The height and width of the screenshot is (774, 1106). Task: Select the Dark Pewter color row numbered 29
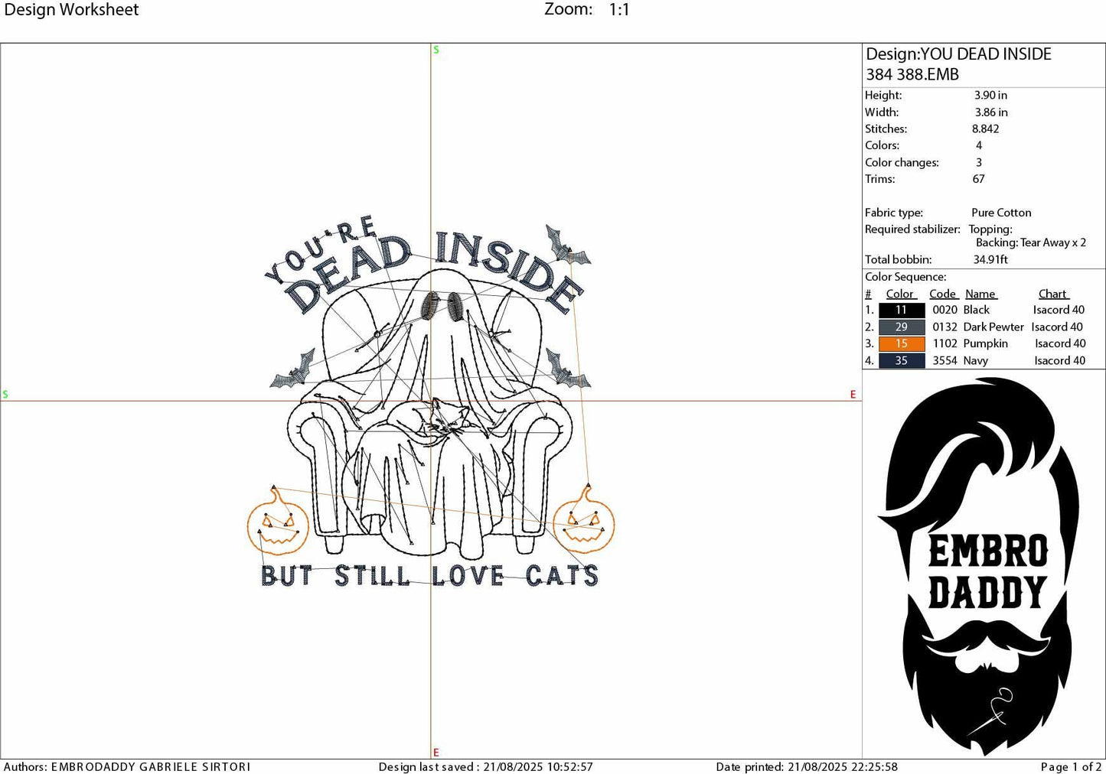[x=901, y=327]
